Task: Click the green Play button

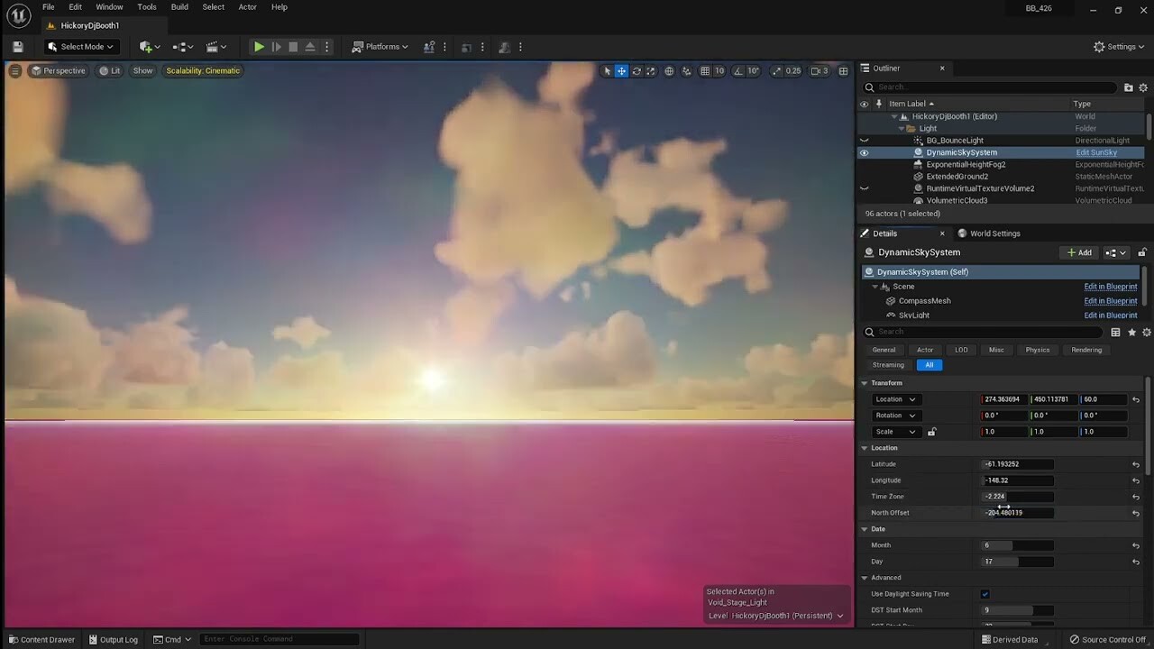Action: point(259,46)
